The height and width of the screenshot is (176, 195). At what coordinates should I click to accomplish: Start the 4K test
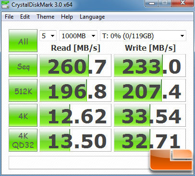23,115
